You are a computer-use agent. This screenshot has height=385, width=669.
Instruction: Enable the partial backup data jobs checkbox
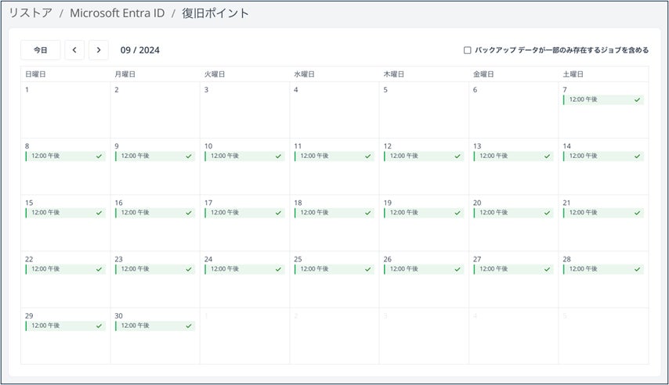click(468, 50)
